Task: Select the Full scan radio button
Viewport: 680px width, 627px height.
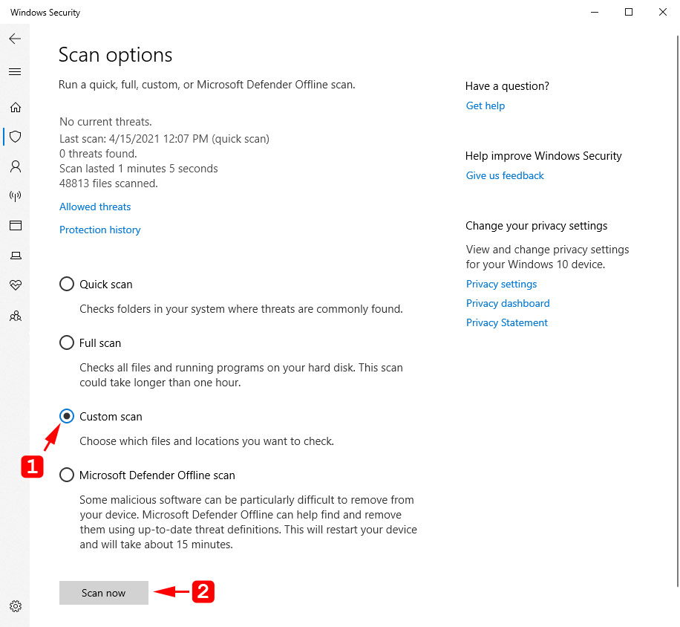Action: [66, 342]
